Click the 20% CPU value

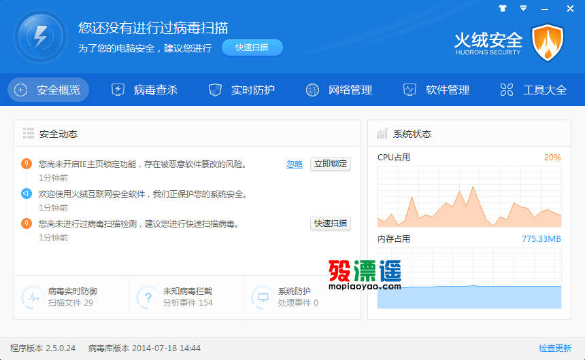tap(552, 158)
